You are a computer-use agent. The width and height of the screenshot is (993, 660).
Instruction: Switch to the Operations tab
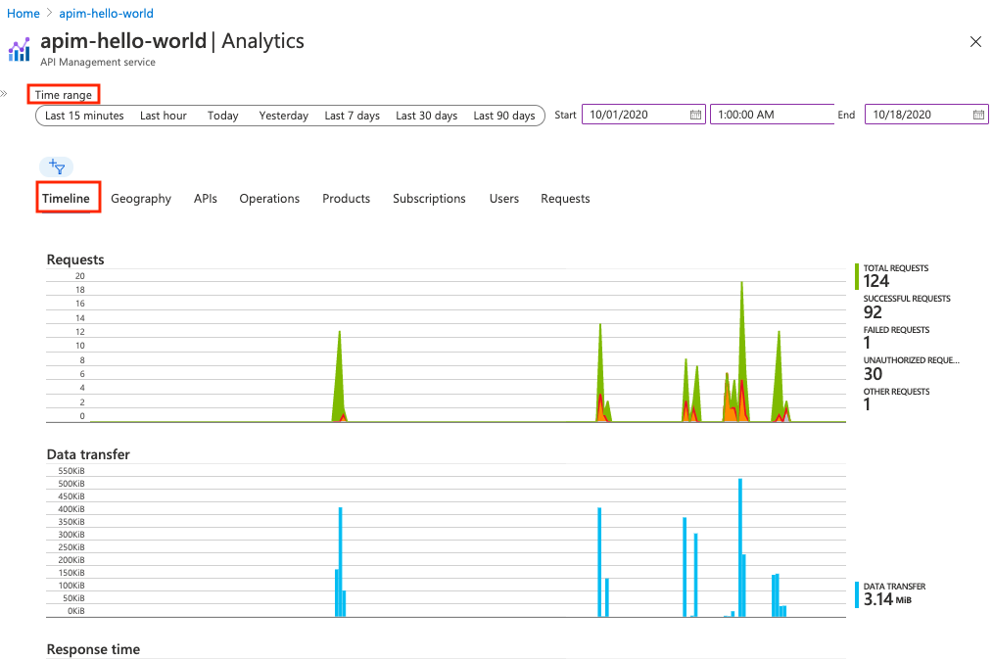click(269, 198)
